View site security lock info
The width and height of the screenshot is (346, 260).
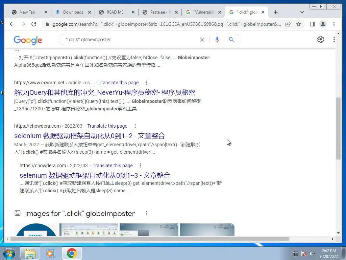tap(47, 24)
